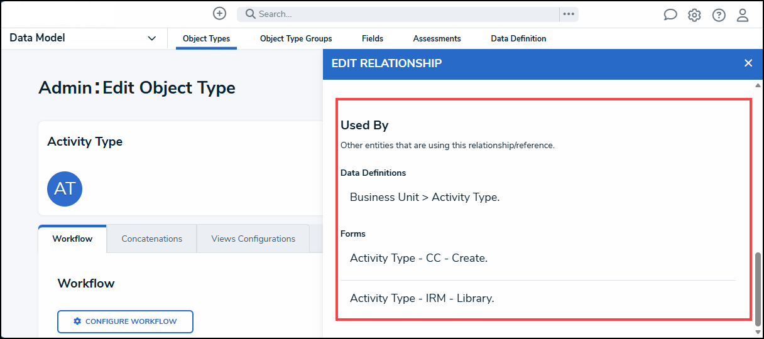Click the panel scrollbar down arrow
764x339 pixels.
click(758, 331)
